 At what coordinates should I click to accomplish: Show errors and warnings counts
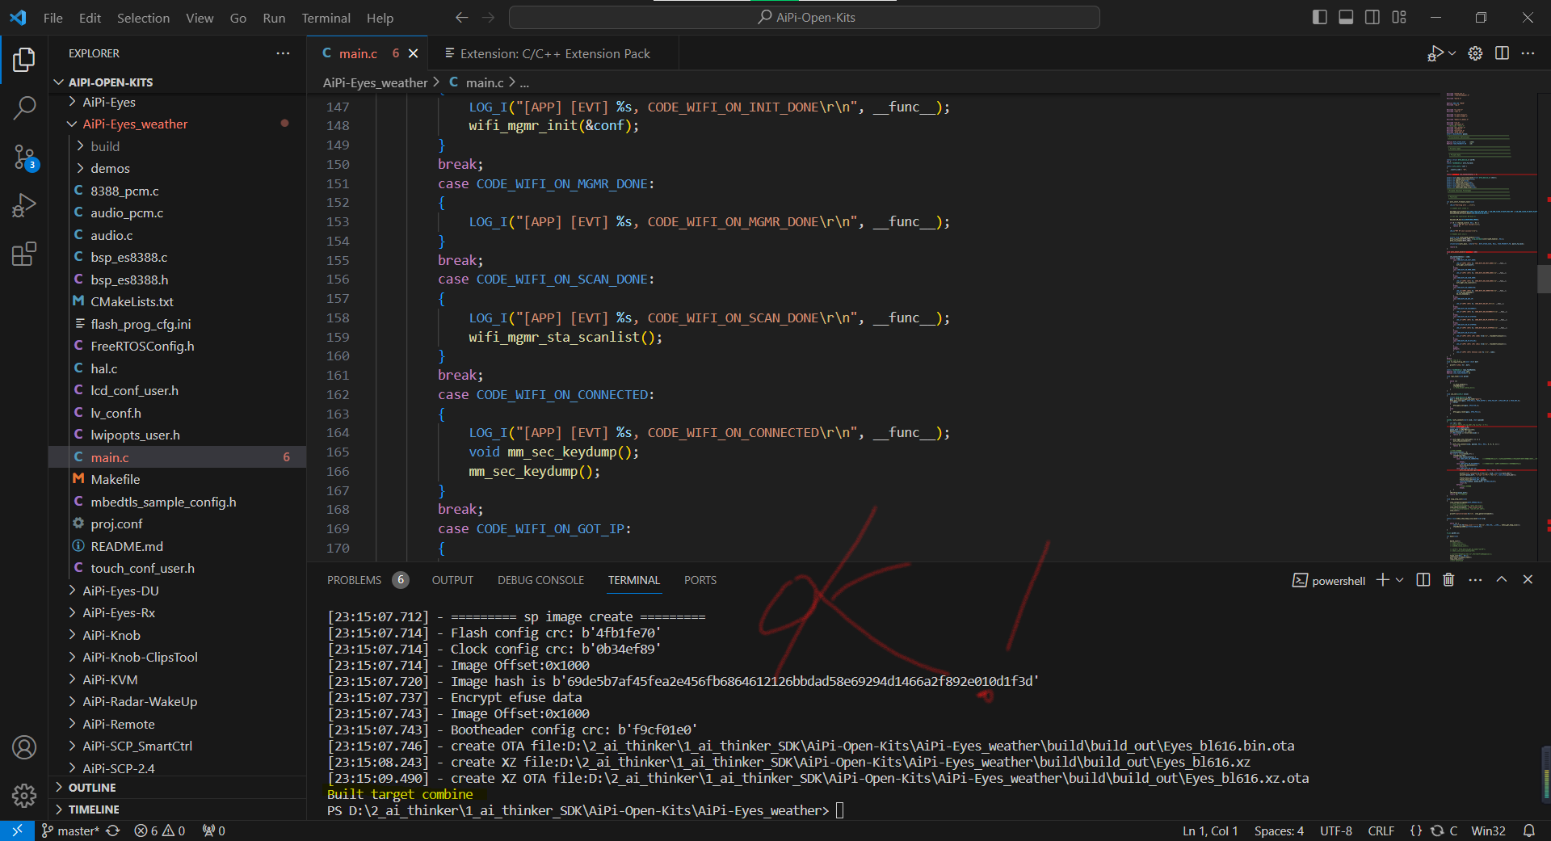pyautogui.click(x=160, y=830)
